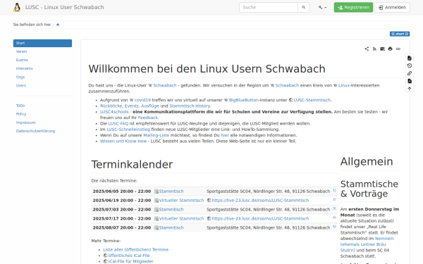This screenshot has width=423, height=264.
Task: Open Nemnem (ehemals Leitner Bräu Stub'n) link
Action: (367, 244)
